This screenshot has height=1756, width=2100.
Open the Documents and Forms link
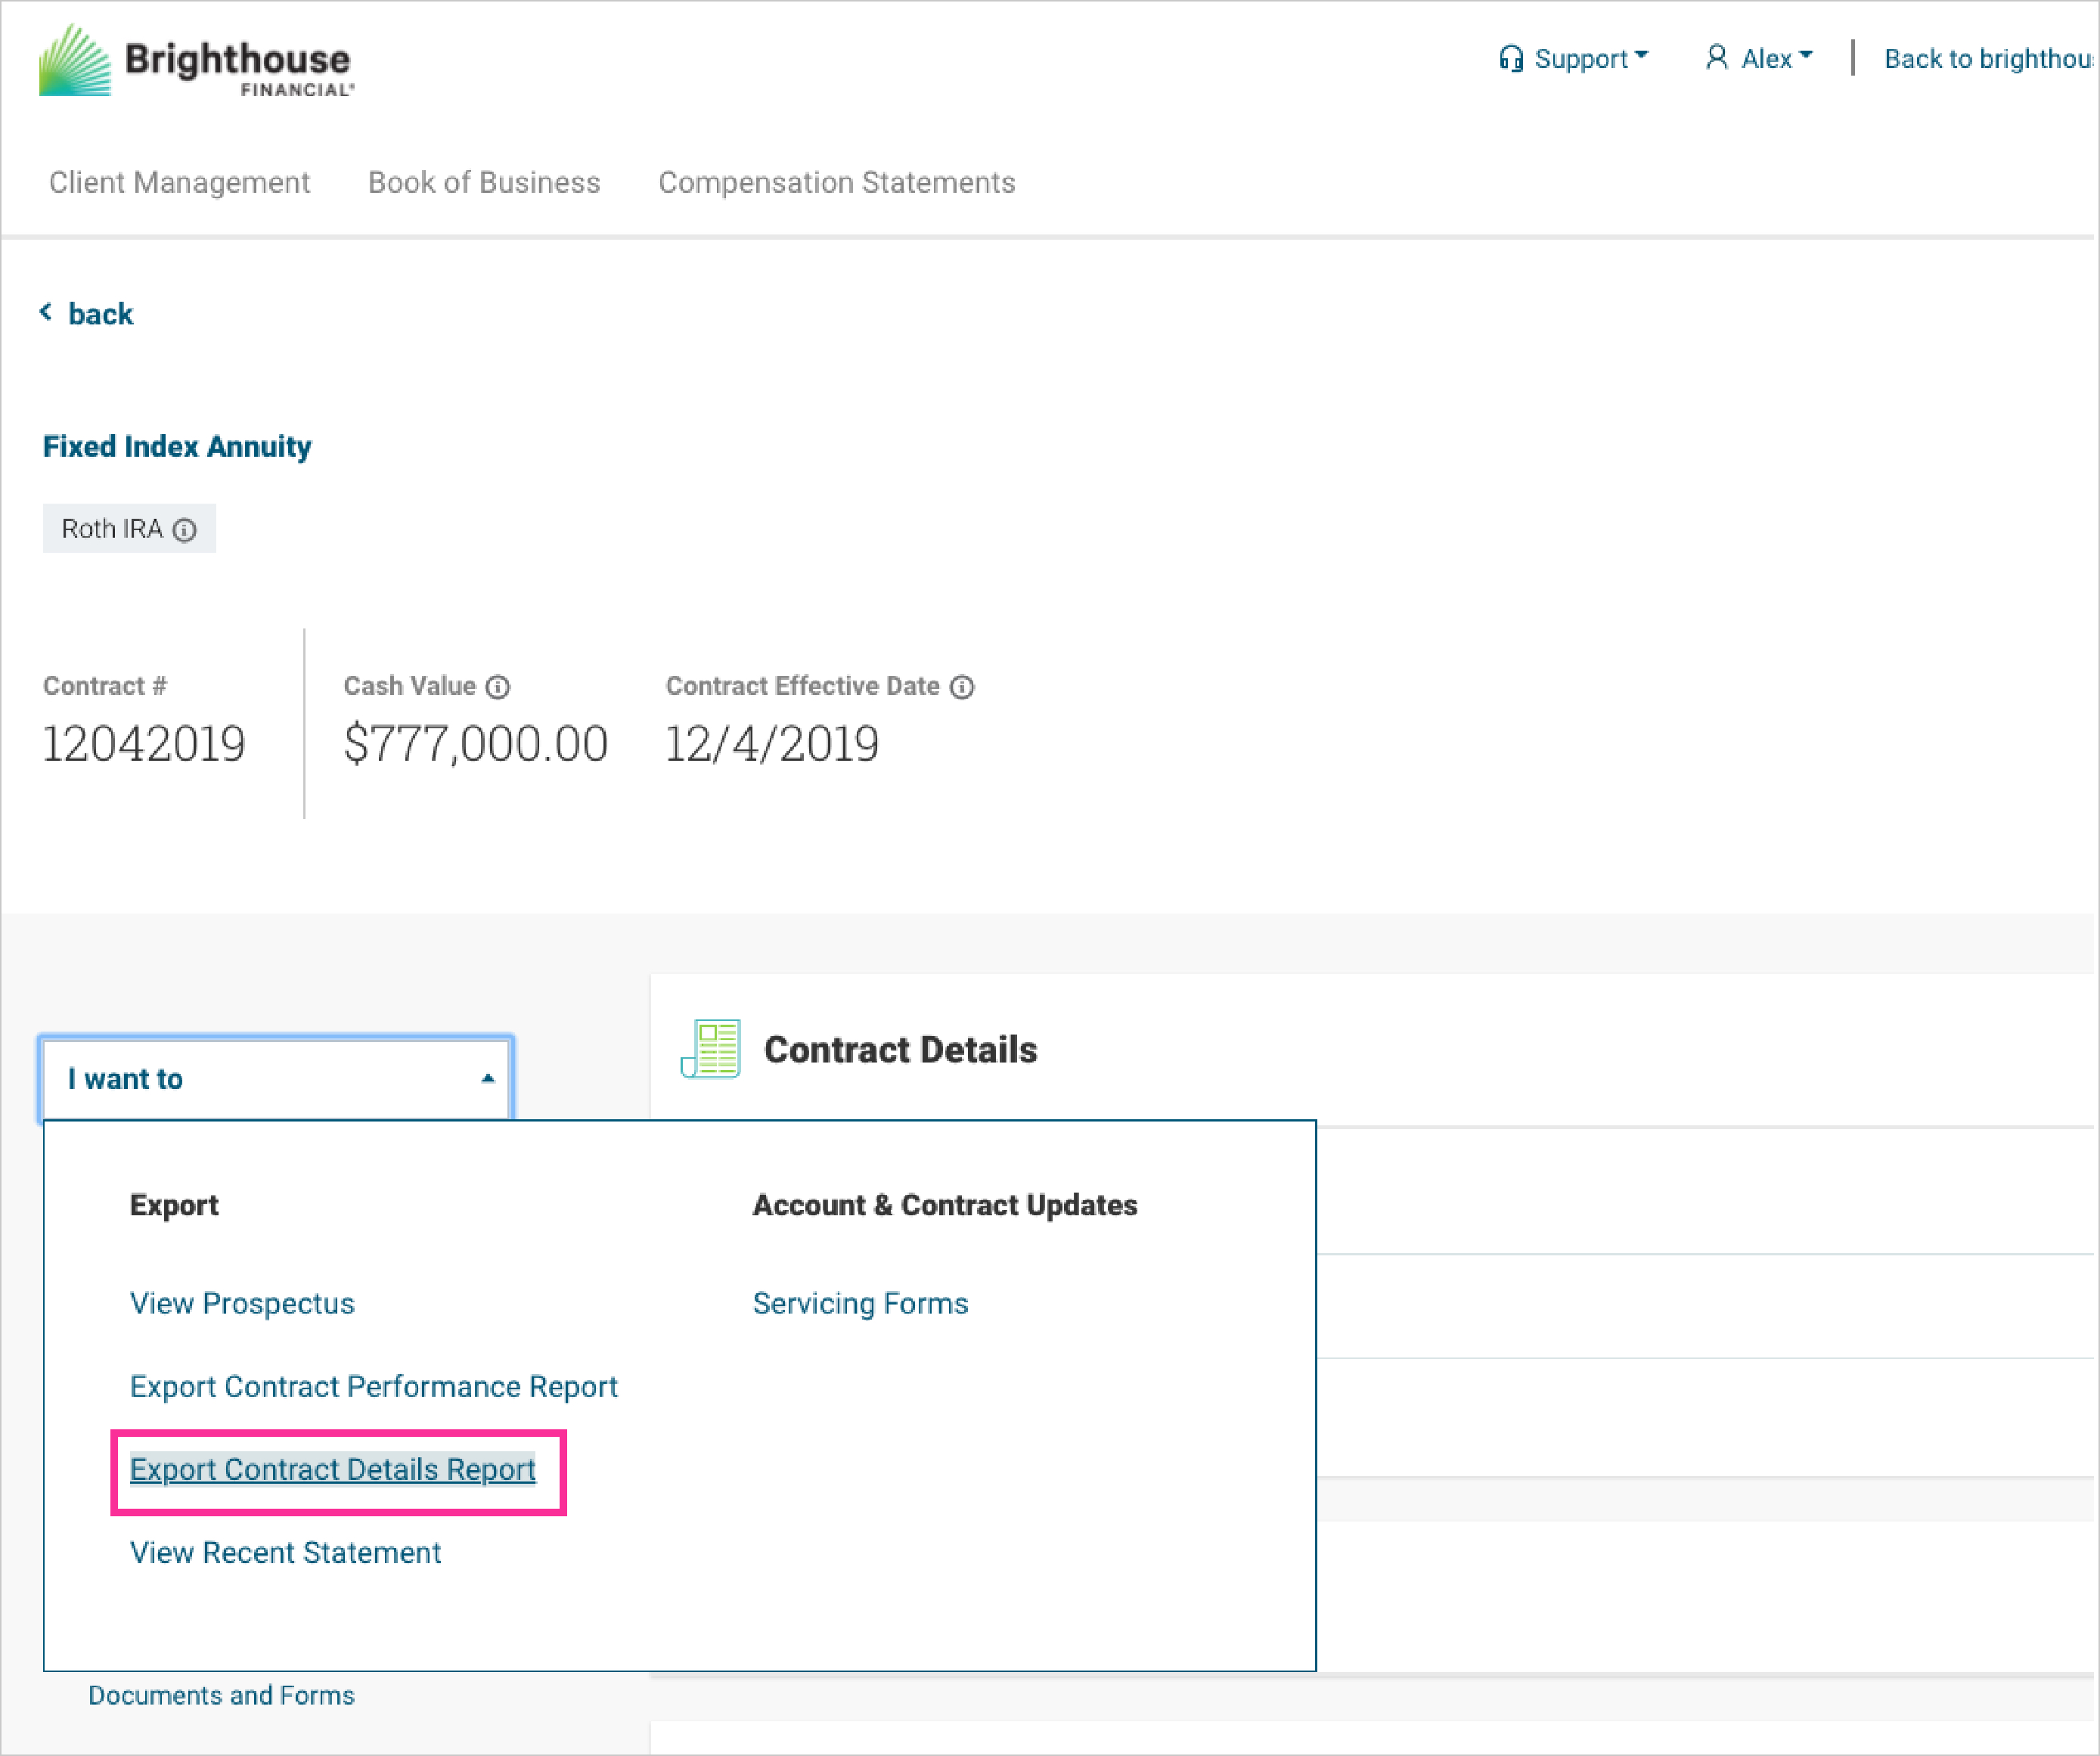(221, 1695)
